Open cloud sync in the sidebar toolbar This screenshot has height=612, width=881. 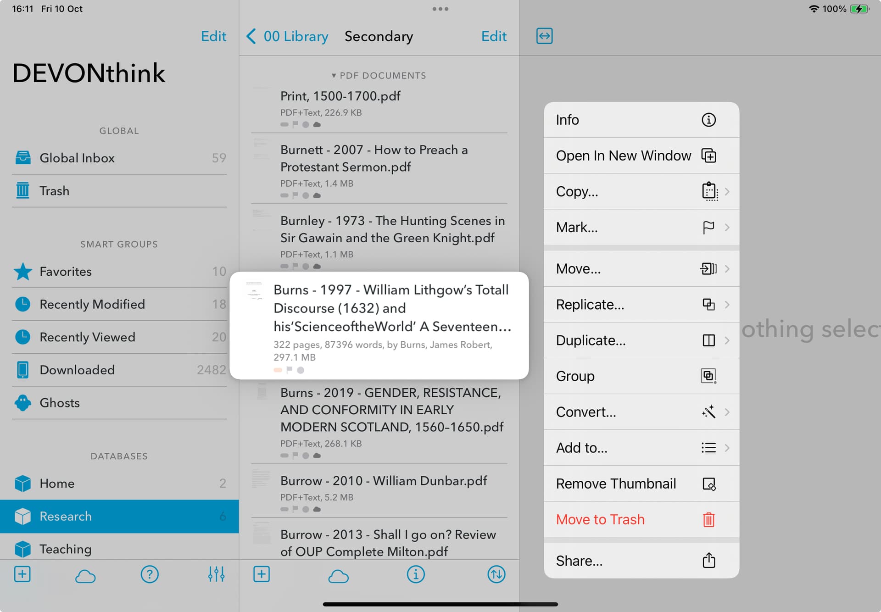tap(85, 576)
